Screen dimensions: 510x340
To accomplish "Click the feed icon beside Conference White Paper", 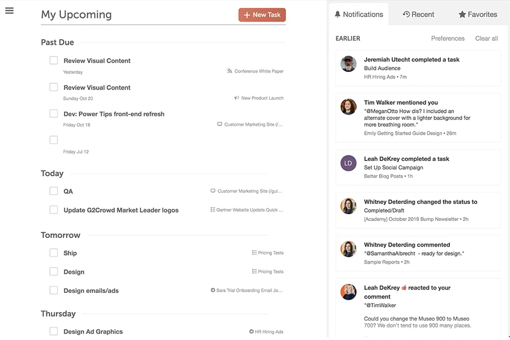I will tap(229, 71).
